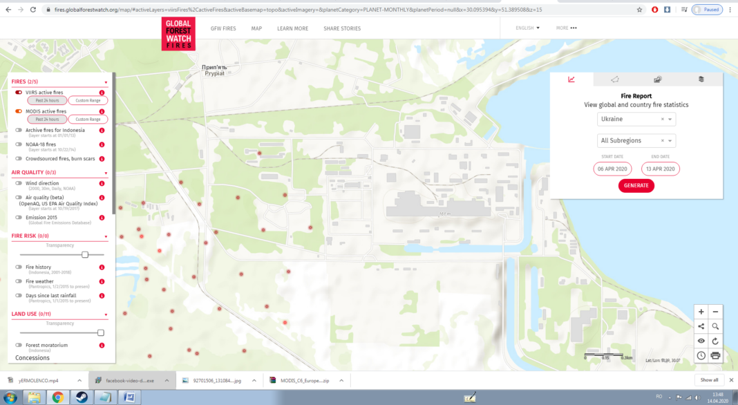Toggle VIIRS active fires layer off
Viewport: 738px width, 405px height.
(x=19, y=93)
